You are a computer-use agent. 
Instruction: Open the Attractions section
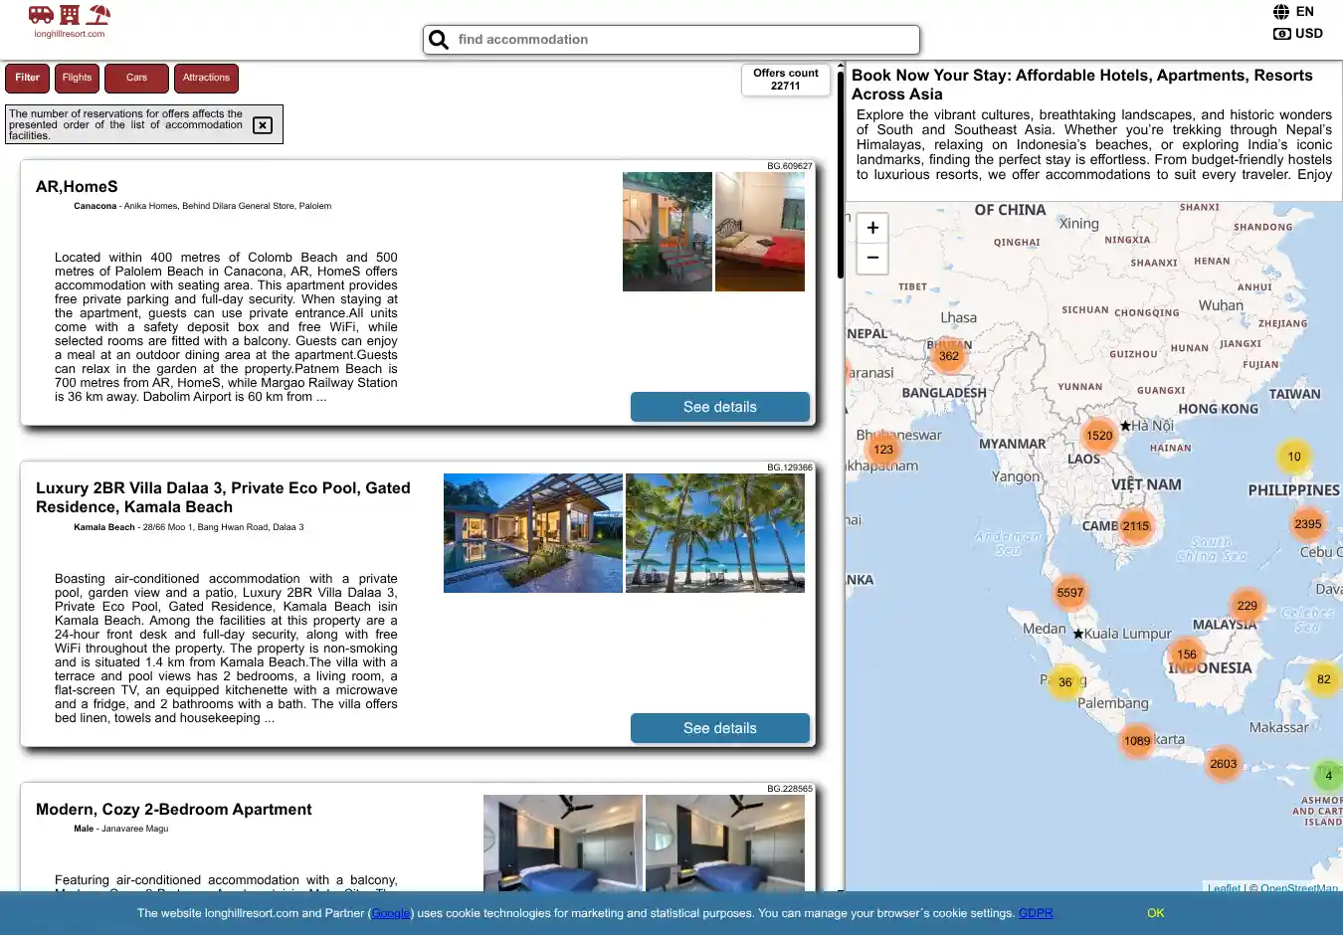[x=206, y=78]
